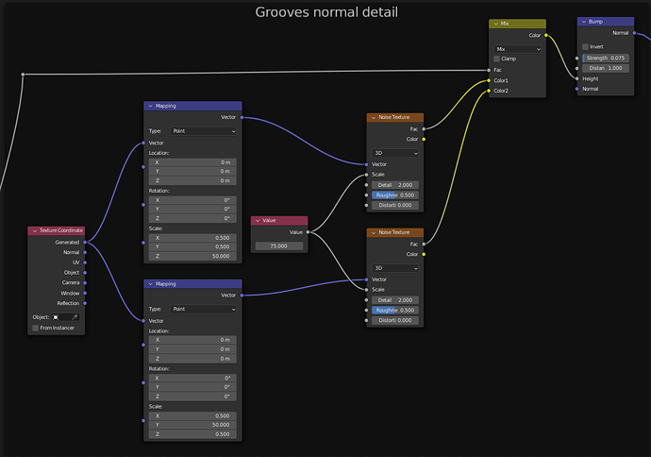The width and height of the screenshot is (651, 457).
Task: Click the Grooves normal detail frame label
Action: (x=326, y=12)
